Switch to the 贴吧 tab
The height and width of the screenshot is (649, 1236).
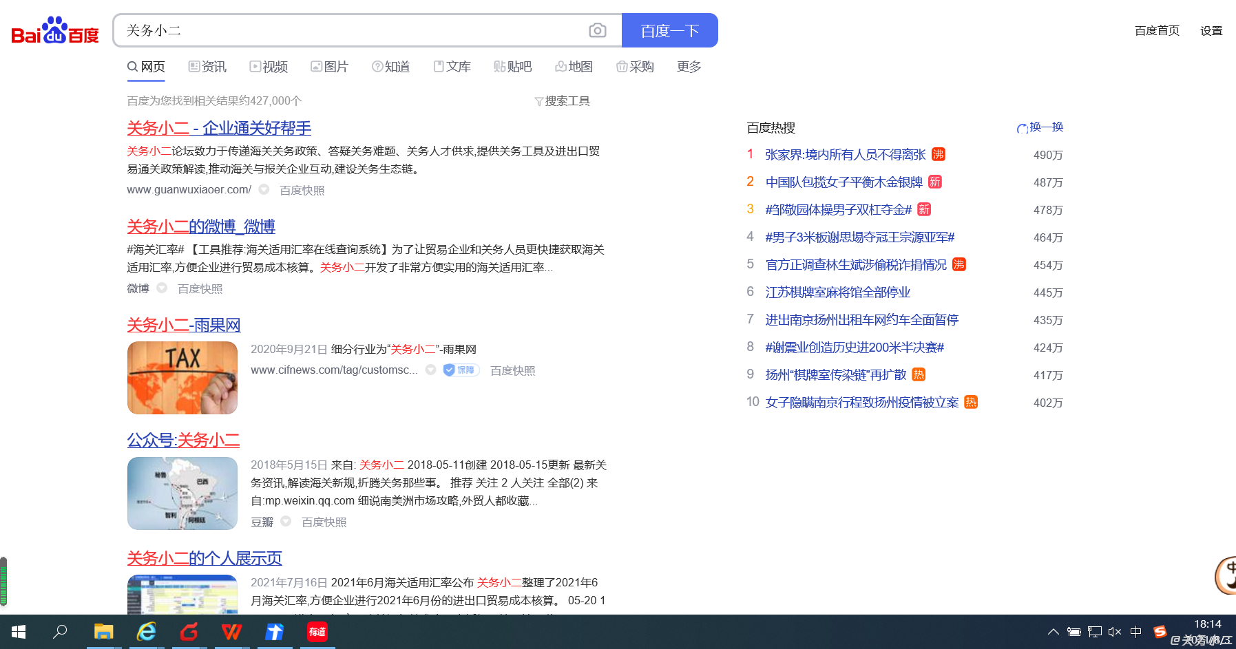pos(513,67)
